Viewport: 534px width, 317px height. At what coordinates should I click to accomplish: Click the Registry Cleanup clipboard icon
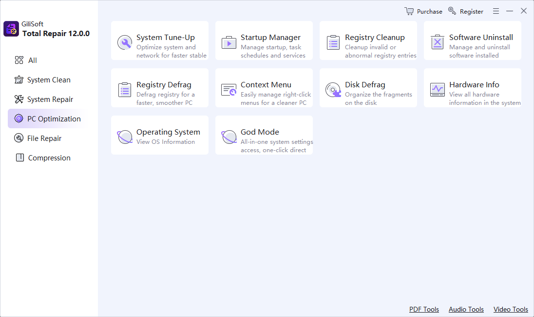tap(333, 42)
